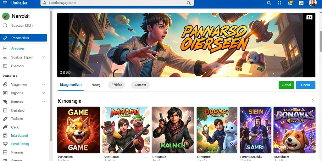Click the icon at the banner's top-right corner

tap(309, 18)
